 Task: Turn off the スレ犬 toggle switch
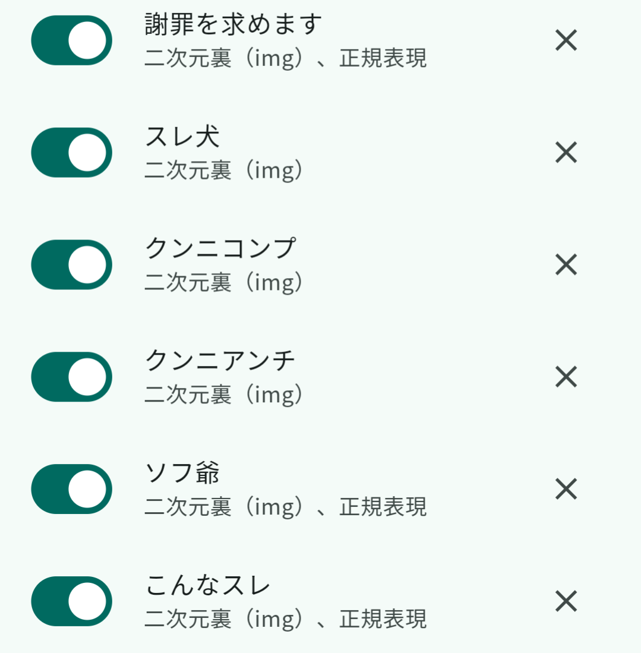point(71,153)
